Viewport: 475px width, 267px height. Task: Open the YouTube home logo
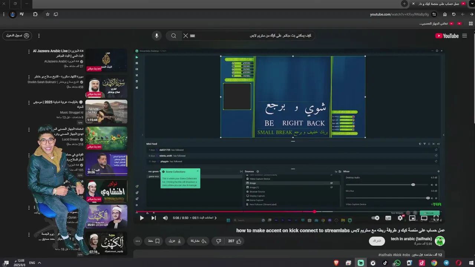[x=447, y=36]
